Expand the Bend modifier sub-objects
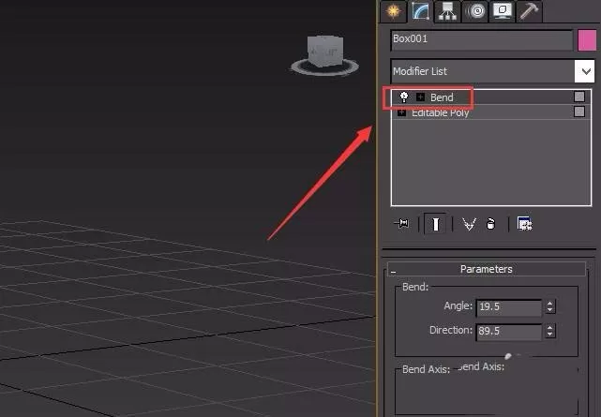This screenshot has width=601, height=417. point(420,97)
